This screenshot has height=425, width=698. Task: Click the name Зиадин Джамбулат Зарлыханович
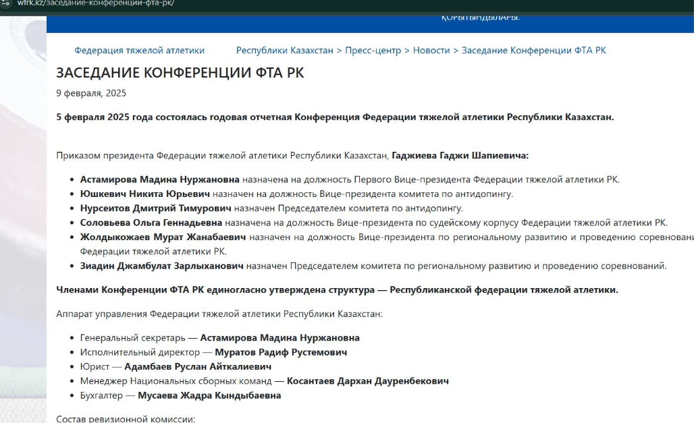tap(161, 266)
